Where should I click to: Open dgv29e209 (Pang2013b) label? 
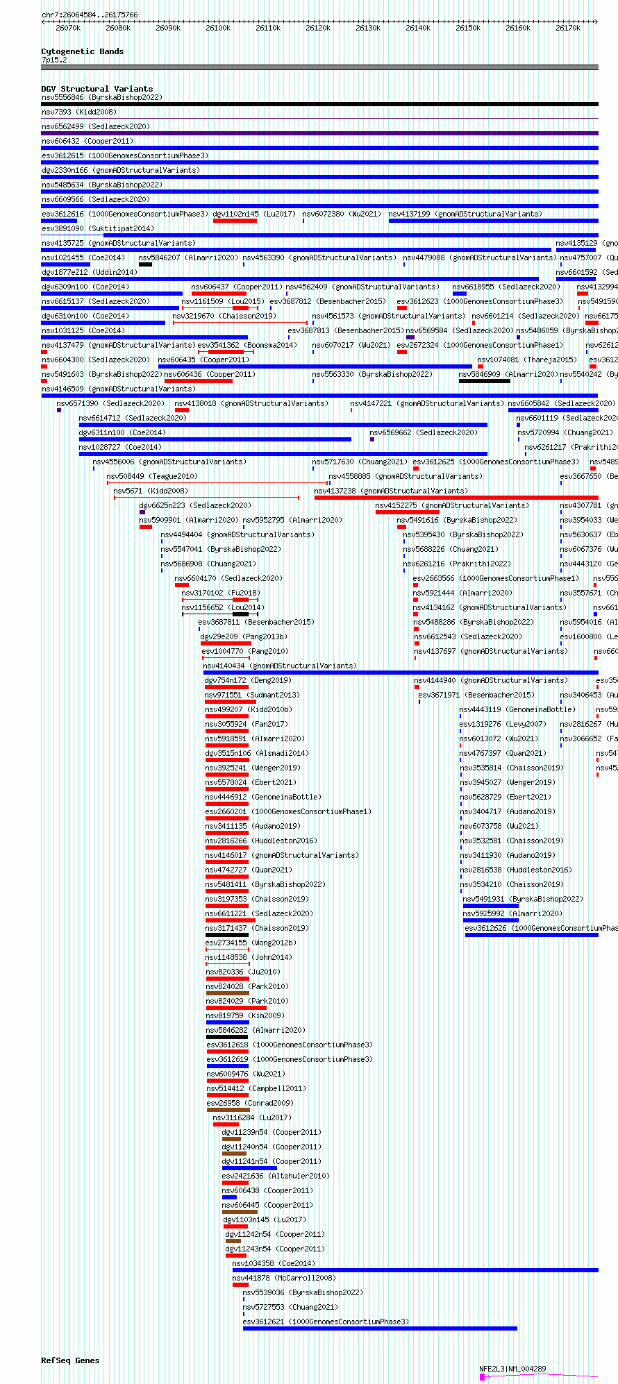[x=244, y=637]
